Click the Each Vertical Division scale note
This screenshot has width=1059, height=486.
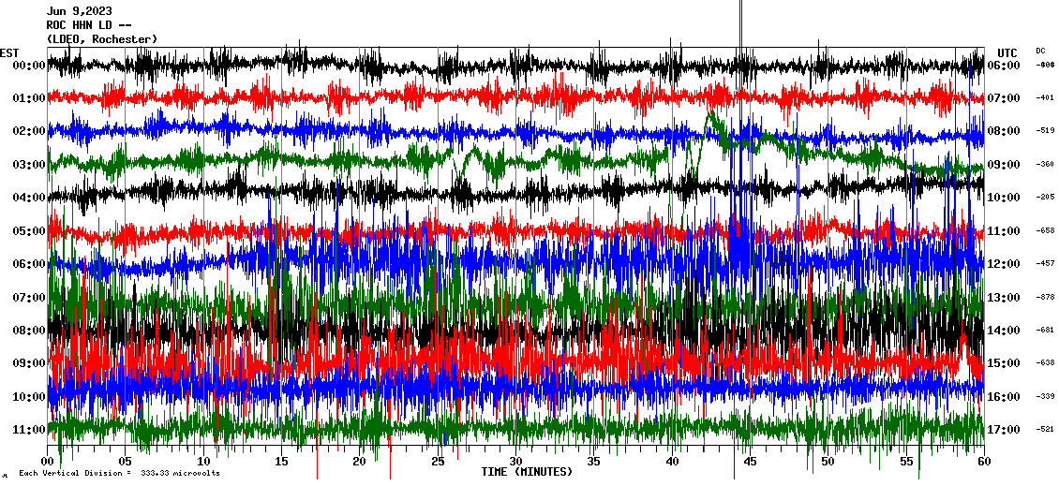point(118,474)
